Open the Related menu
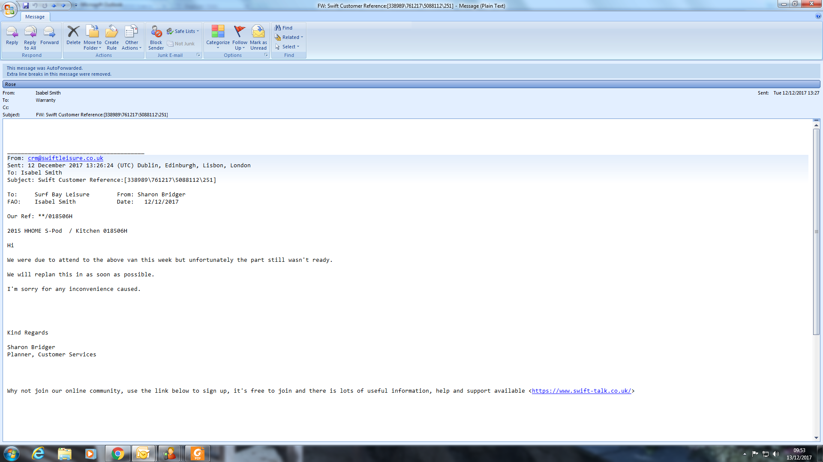 (289, 37)
